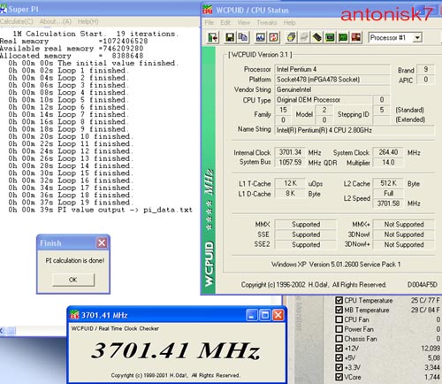The width and height of the screenshot is (442, 384).
Task: Open the Edit menu in WCPUID
Action: coord(225,23)
